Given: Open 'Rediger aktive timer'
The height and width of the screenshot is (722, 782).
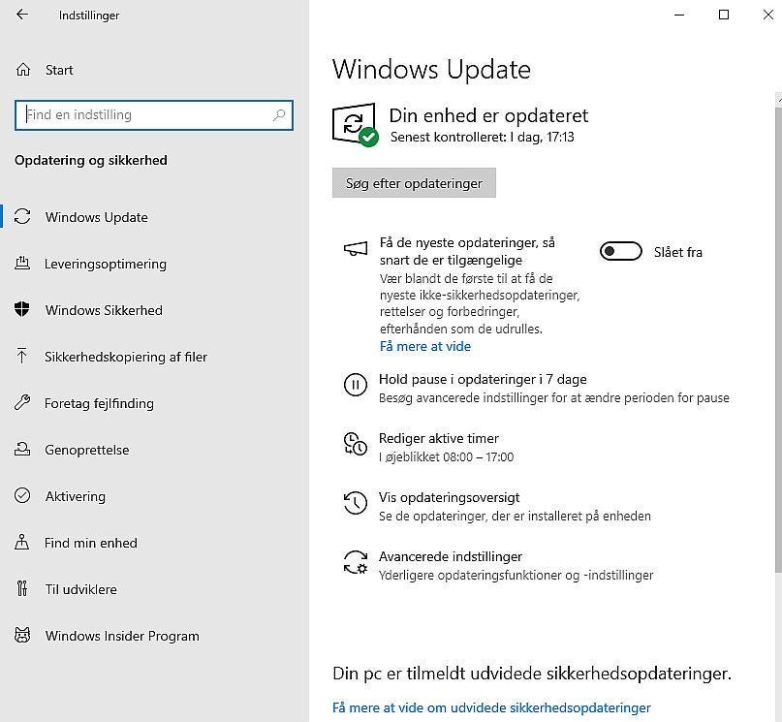Looking at the screenshot, I should point(438,438).
